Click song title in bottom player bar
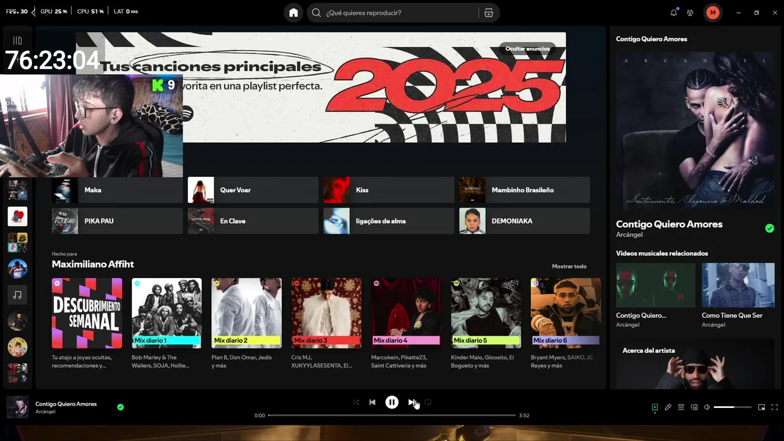Image resolution: width=784 pixels, height=441 pixels. [66, 404]
